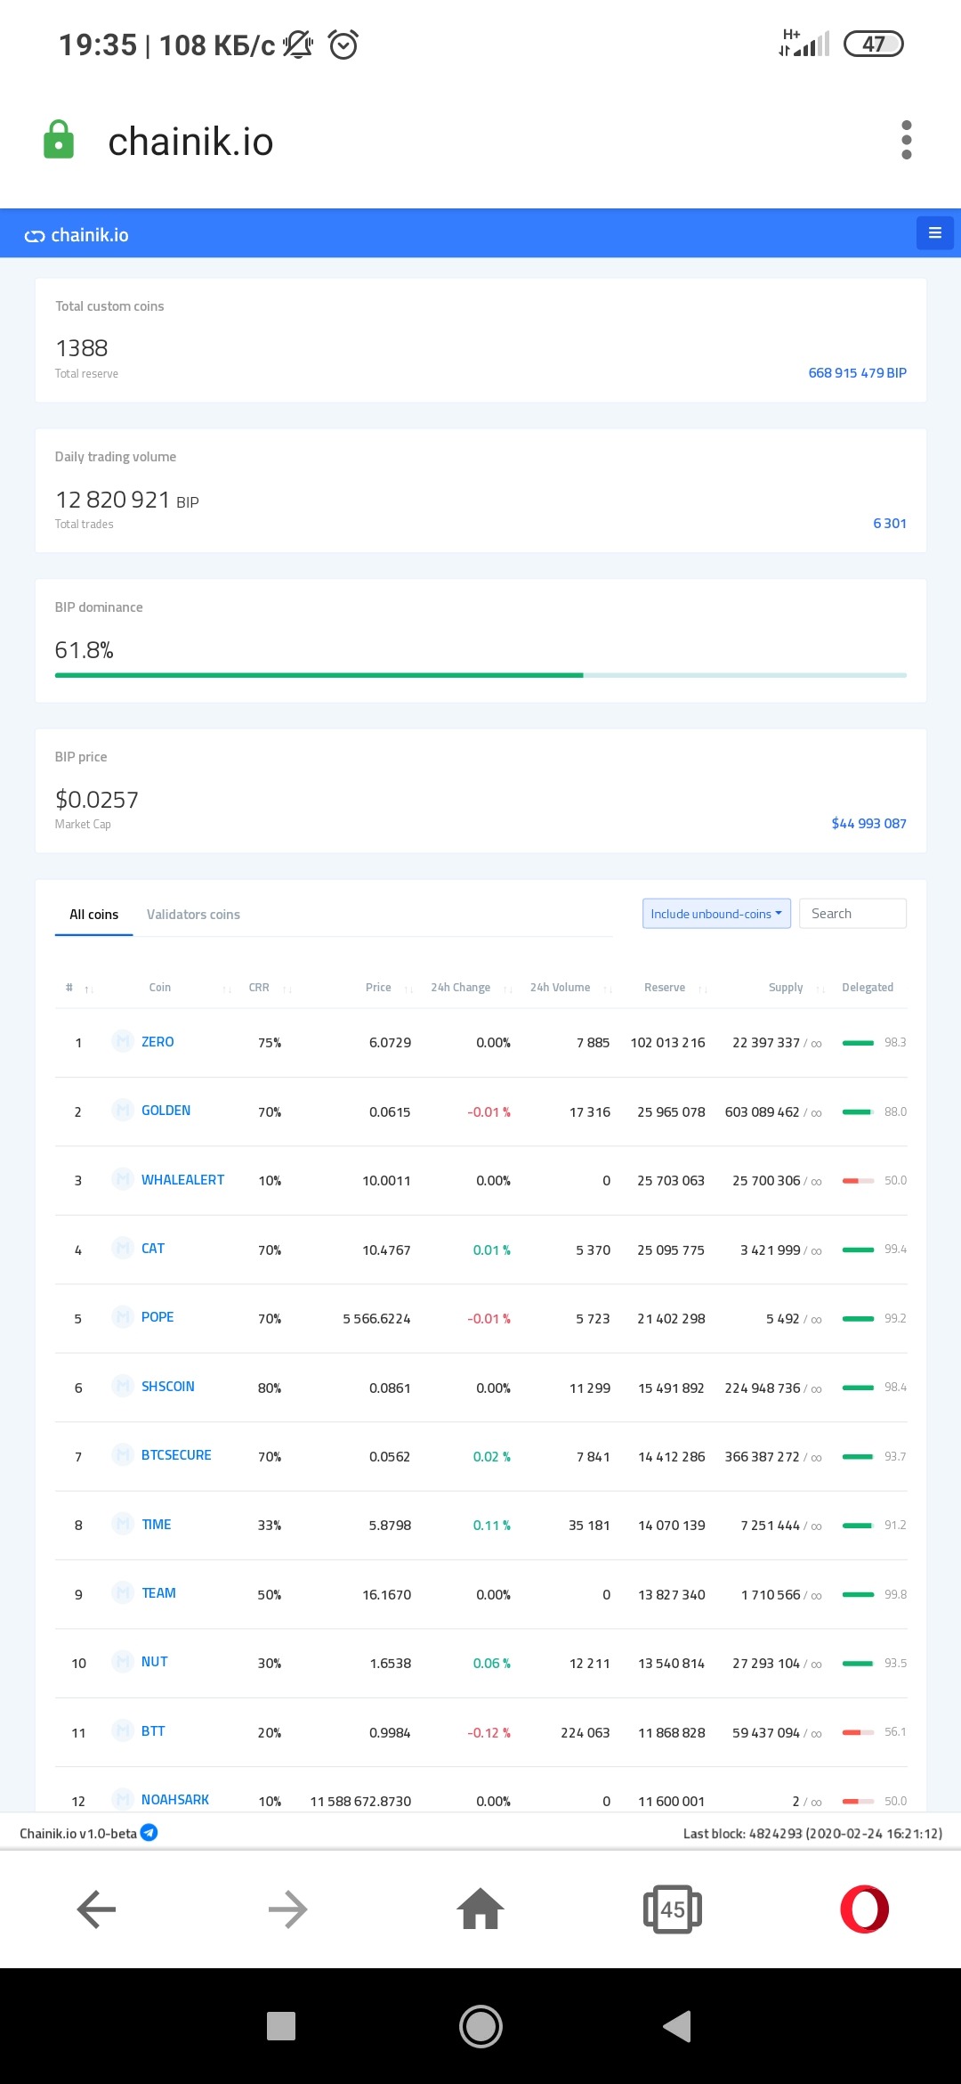This screenshot has width=961, height=2084.
Task: Tap the Android back triangle button
Action: coord(677,2026)
